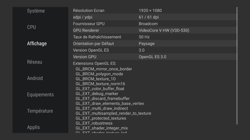This screenshot has height=140, width=250.
Task: Select the Fournisseur GPU Broadcom row
Action: coord(153,24)
